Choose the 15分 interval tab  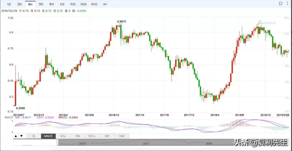click(73, 4)
